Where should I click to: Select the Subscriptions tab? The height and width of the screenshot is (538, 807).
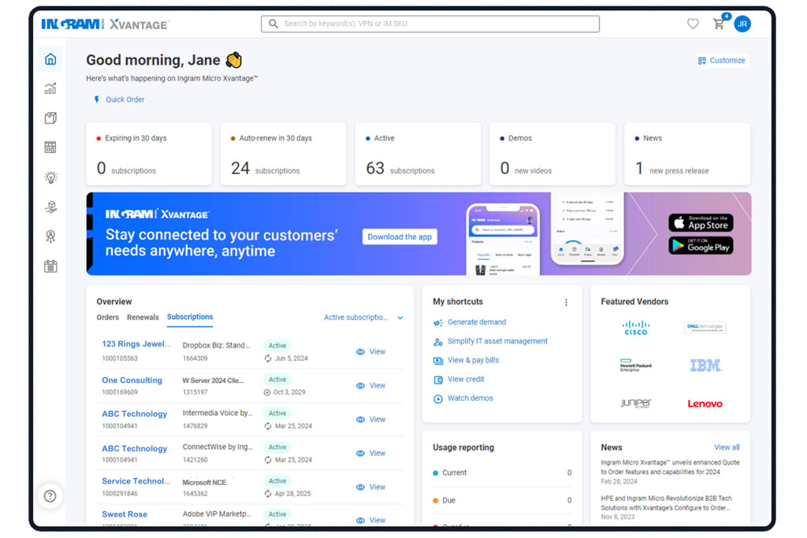coord(190,317)
